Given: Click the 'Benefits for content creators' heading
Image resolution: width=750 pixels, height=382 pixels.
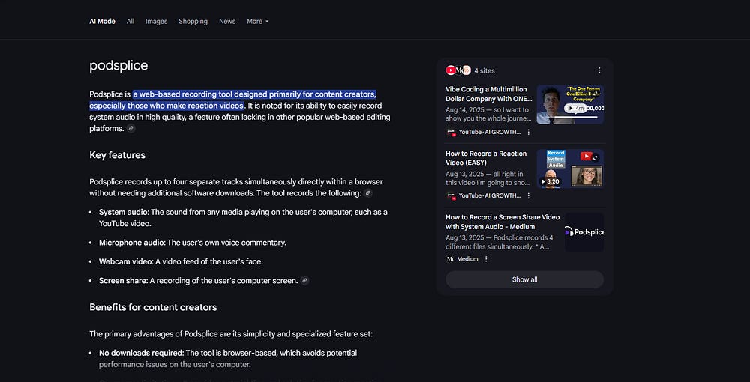Looking at the screenshot, I should click(153, 307).
